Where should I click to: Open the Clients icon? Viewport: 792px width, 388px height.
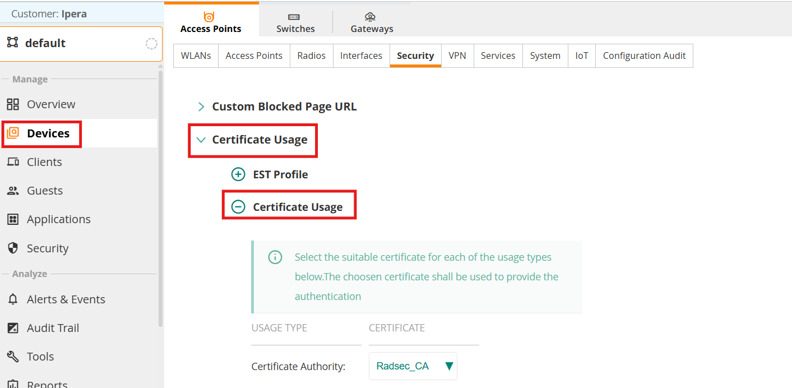tap(13, 162)
